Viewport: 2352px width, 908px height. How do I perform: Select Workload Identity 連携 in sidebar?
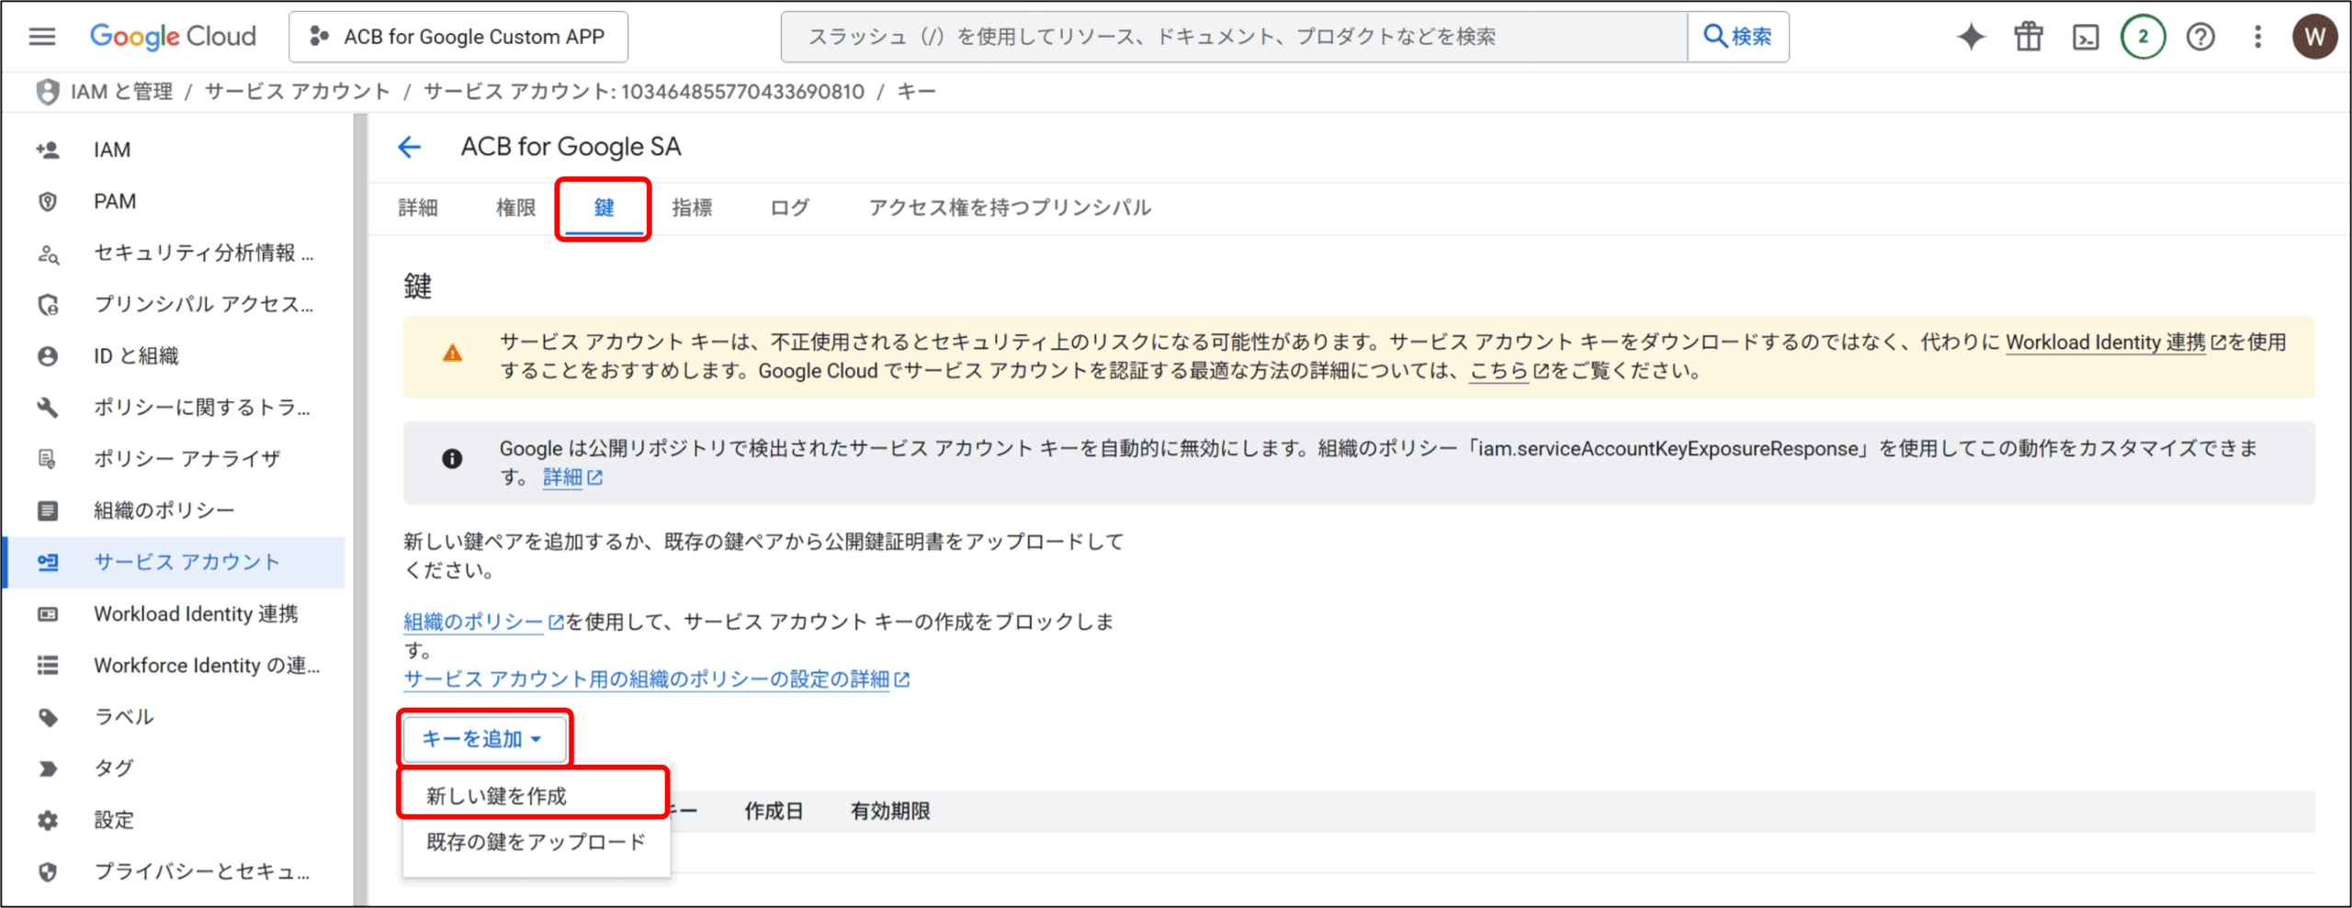click(196, 614)
